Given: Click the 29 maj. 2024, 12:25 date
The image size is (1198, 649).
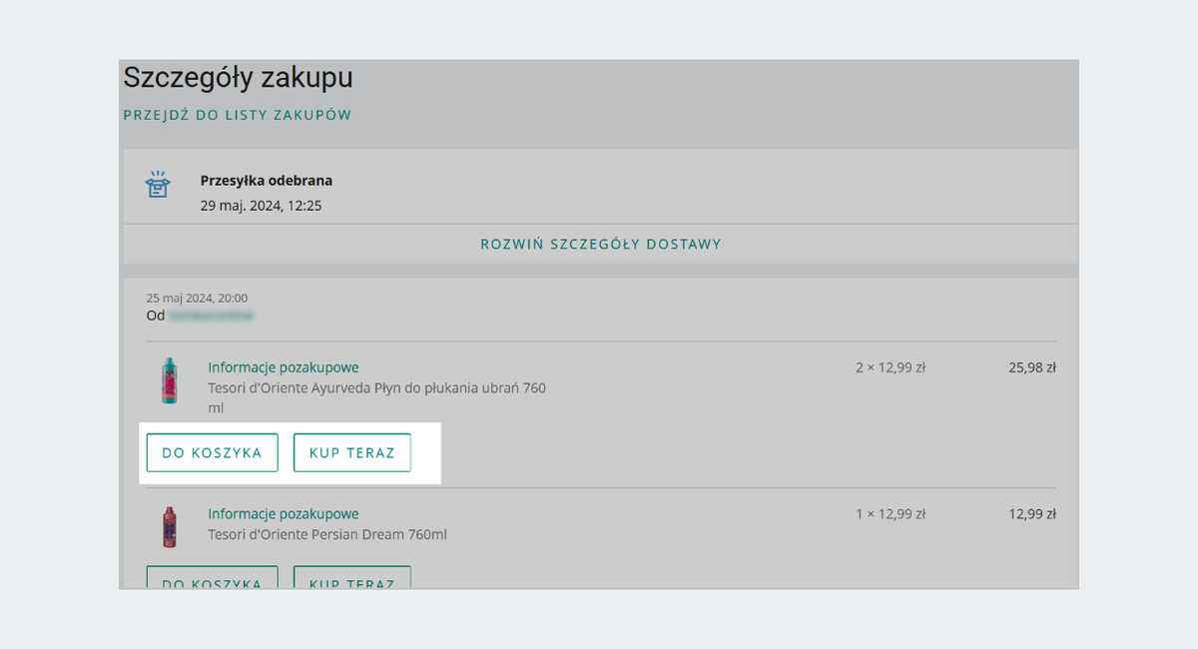Looking at the screenshot, I should pos(262,206).
